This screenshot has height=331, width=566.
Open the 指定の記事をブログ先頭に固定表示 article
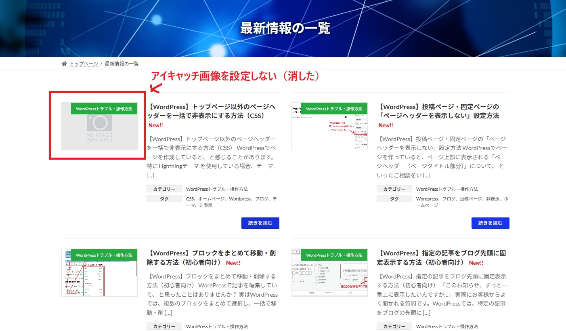(x=442, y=257)
